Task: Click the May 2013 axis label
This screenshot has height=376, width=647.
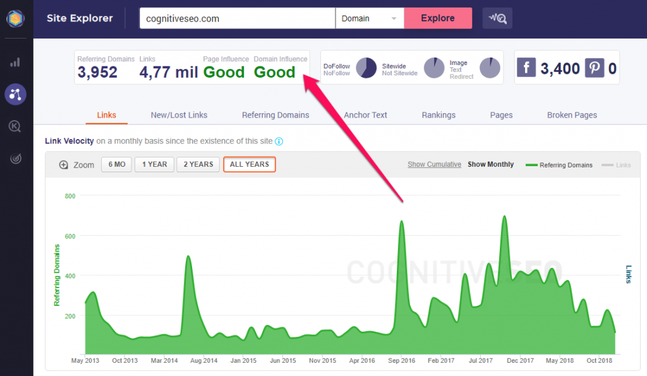Action: click(85, 360)
